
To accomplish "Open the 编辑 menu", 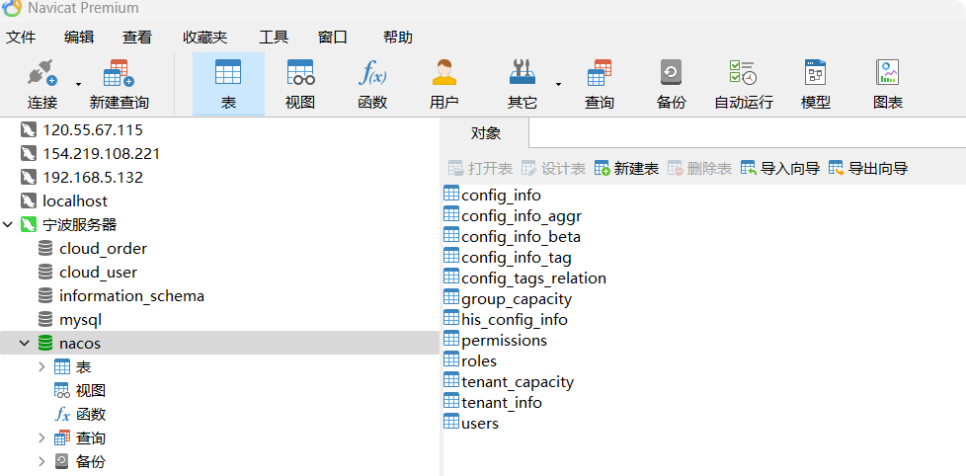I will tap(79, 38).
